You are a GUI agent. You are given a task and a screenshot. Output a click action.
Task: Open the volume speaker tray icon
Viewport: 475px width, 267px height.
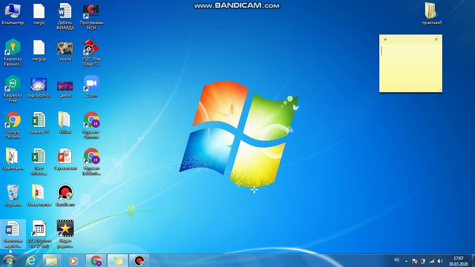pyautogui.click(x=440, y=261)
